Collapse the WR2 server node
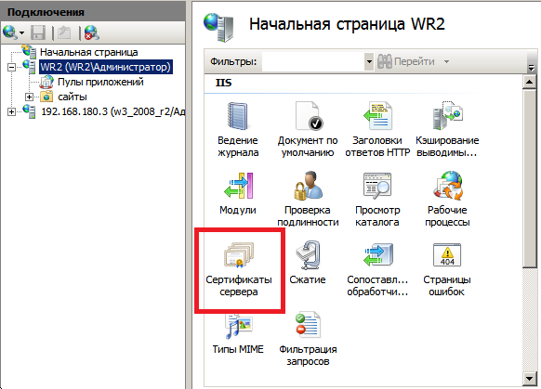 (11, 67)
